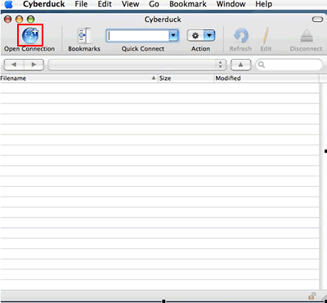Click the magnifying glass search icon
The height and width of the screenshot is (303, 327).
pos(262,65)
